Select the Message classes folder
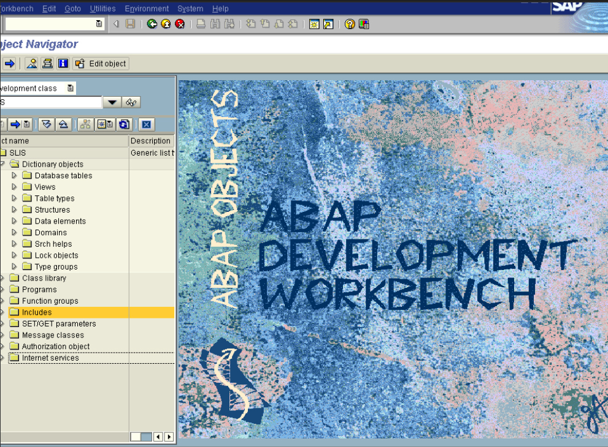The height and width of the screenshot is (447, 608). 53,335
